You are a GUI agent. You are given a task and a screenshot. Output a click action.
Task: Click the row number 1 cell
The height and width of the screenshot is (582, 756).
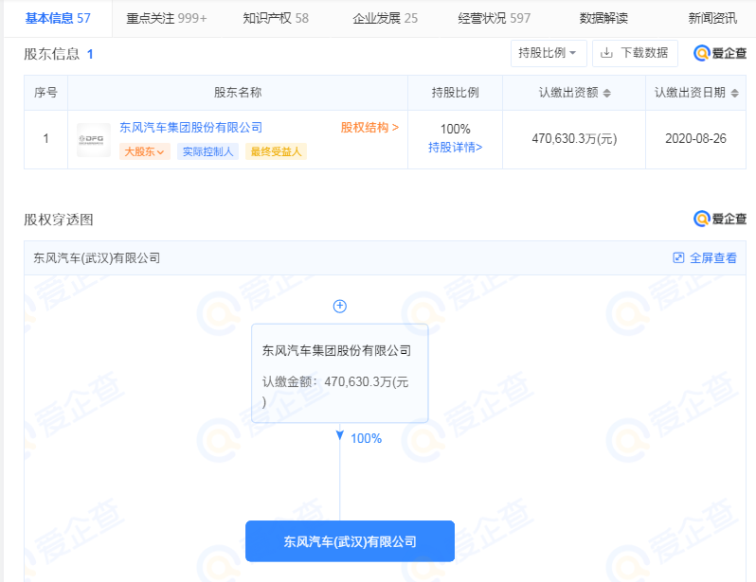(45, 139)
